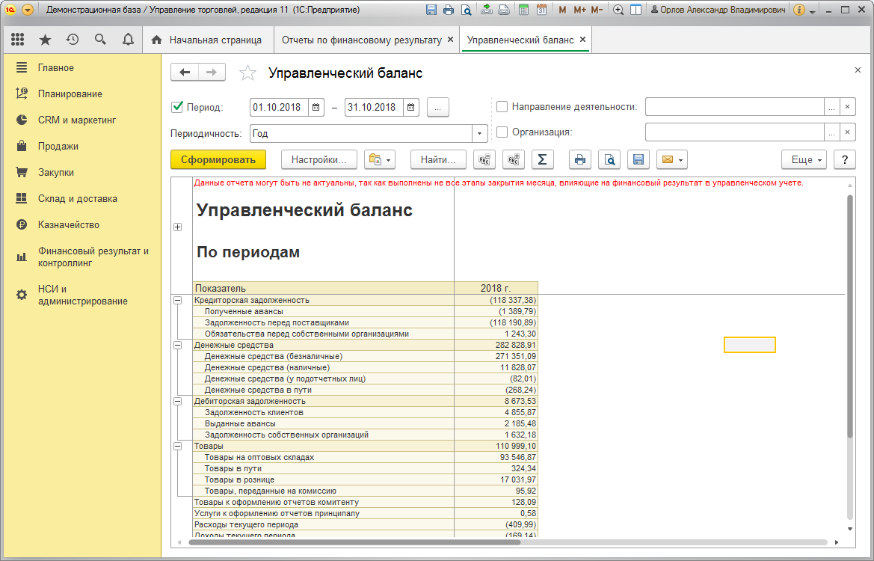Click the info icon in title bar

click(x=798, y=10)
